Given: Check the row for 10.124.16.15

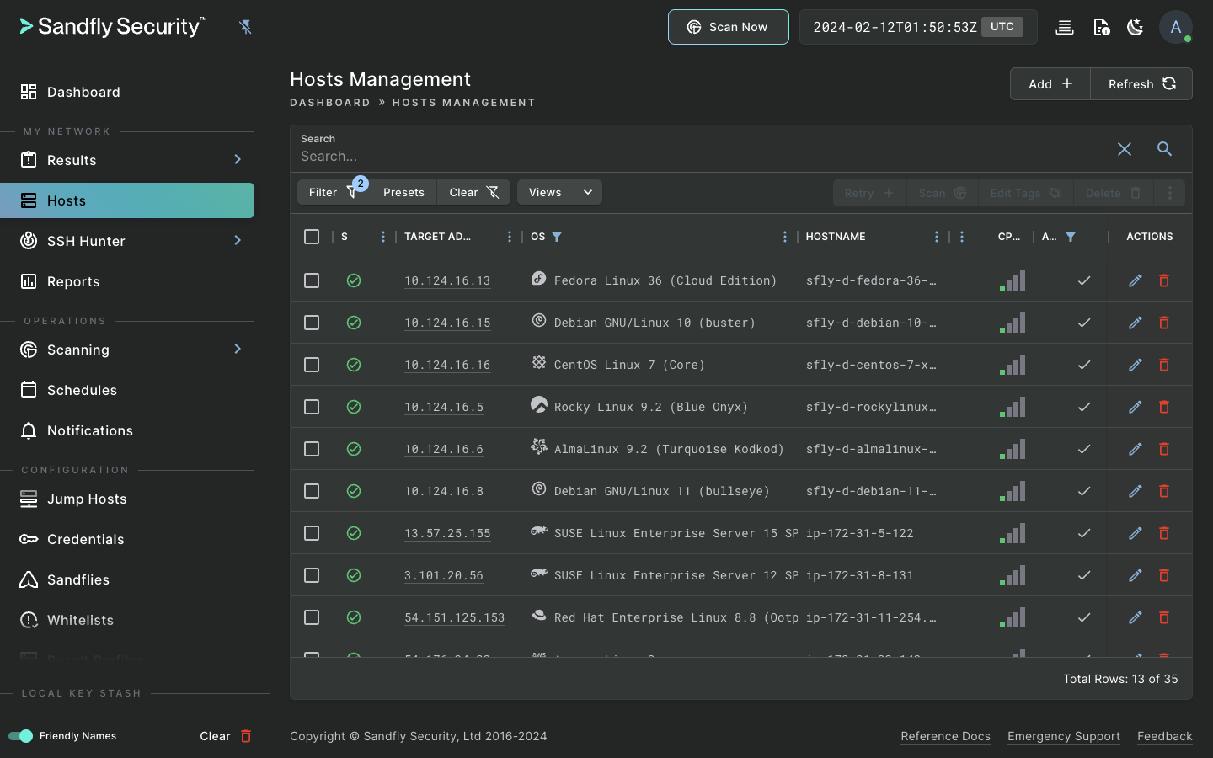Looking at the screenshot, I should point(312,323).
